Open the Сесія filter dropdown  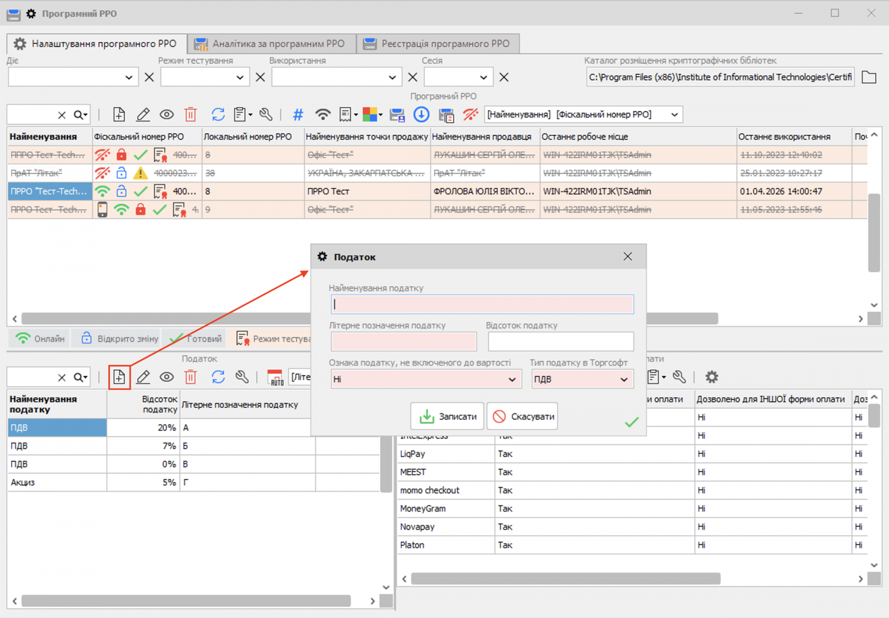click(x=483, y=77)
